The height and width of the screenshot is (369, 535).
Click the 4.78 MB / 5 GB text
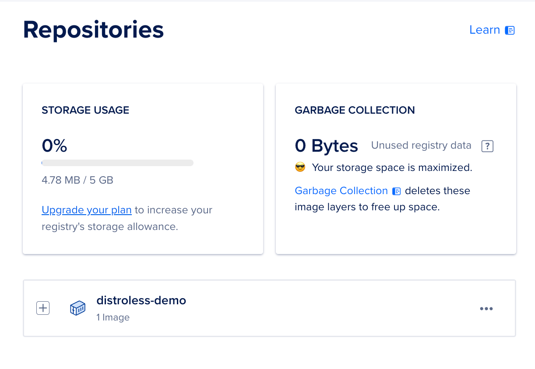(77, 180)
